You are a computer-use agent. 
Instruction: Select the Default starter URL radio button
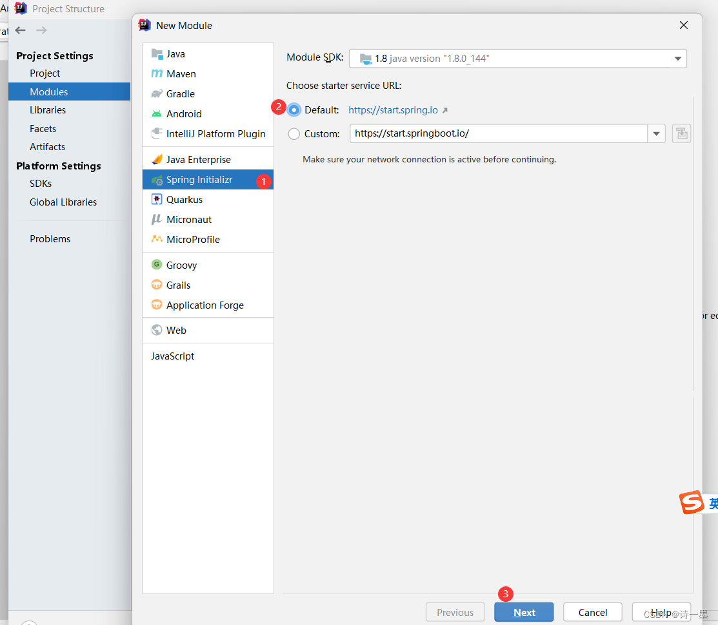click(x=294, y=110)
